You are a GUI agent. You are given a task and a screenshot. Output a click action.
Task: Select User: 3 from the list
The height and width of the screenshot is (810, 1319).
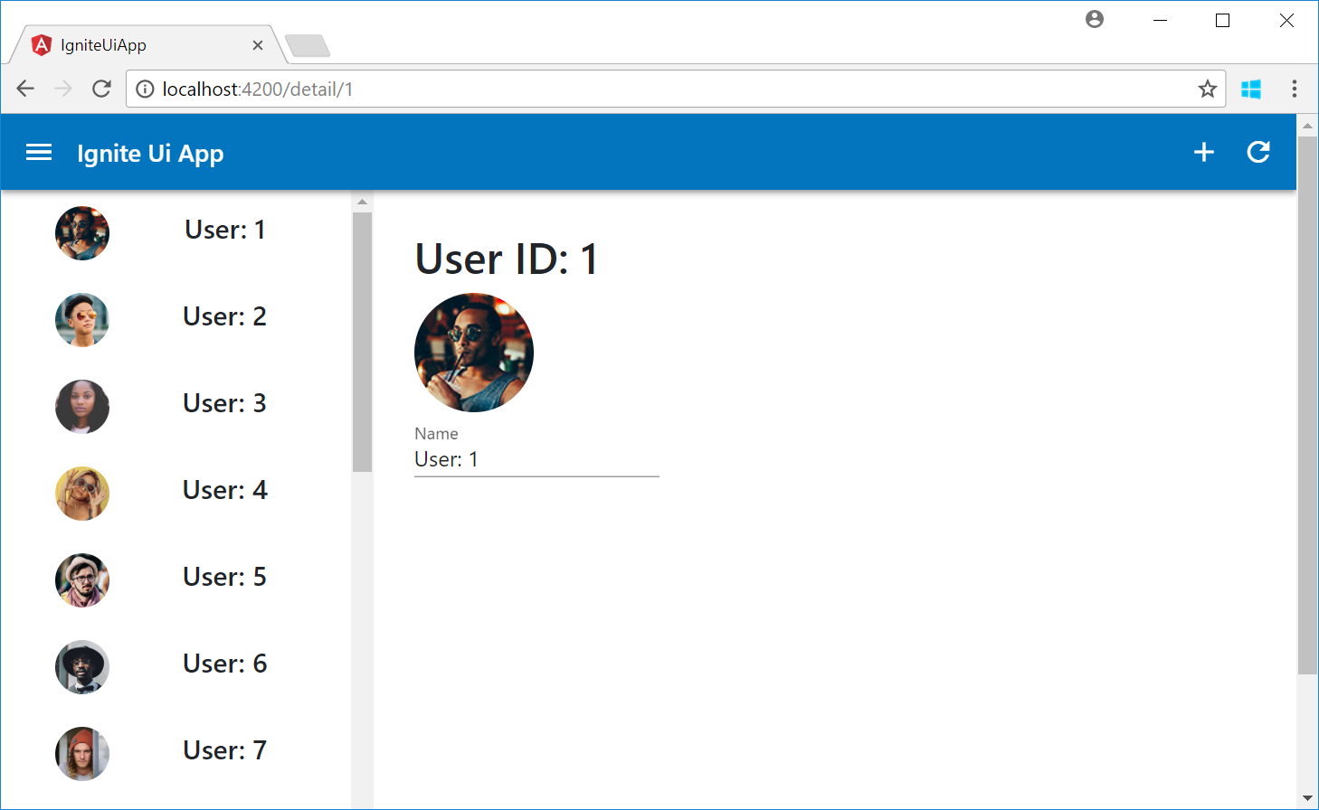tap(224, 403)
